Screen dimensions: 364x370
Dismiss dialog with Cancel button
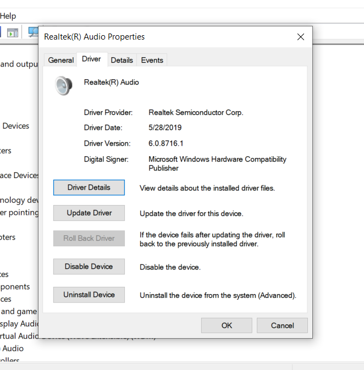coord(282,325)
